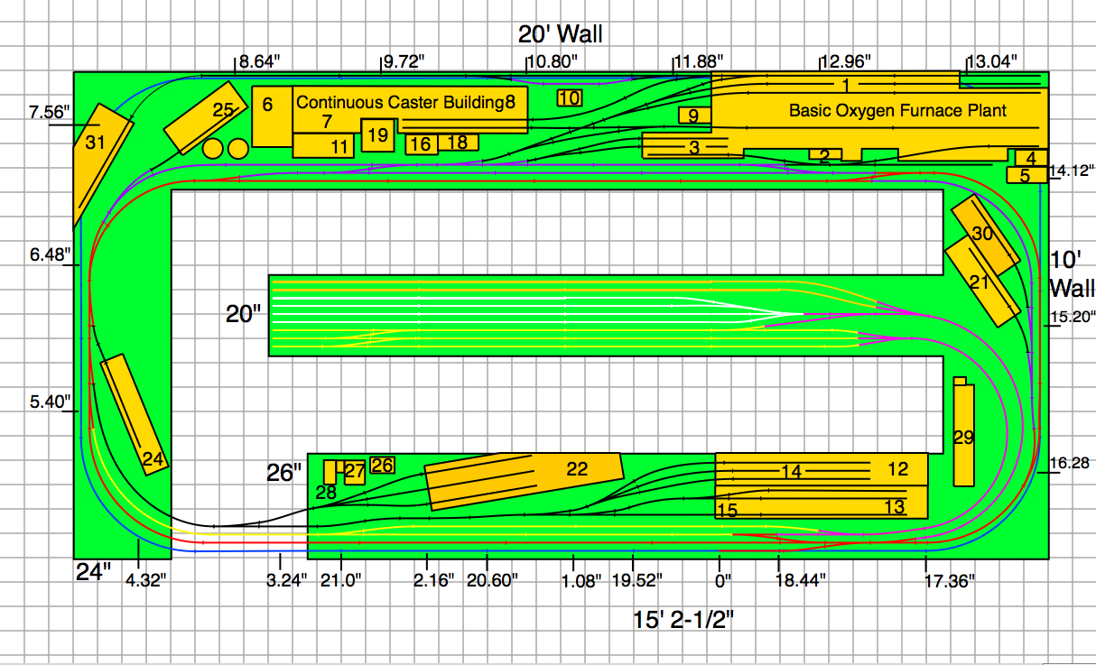Screen dimensions: 1096x665
Task: Select building 24 on the left side
Action: pos(153,459)
